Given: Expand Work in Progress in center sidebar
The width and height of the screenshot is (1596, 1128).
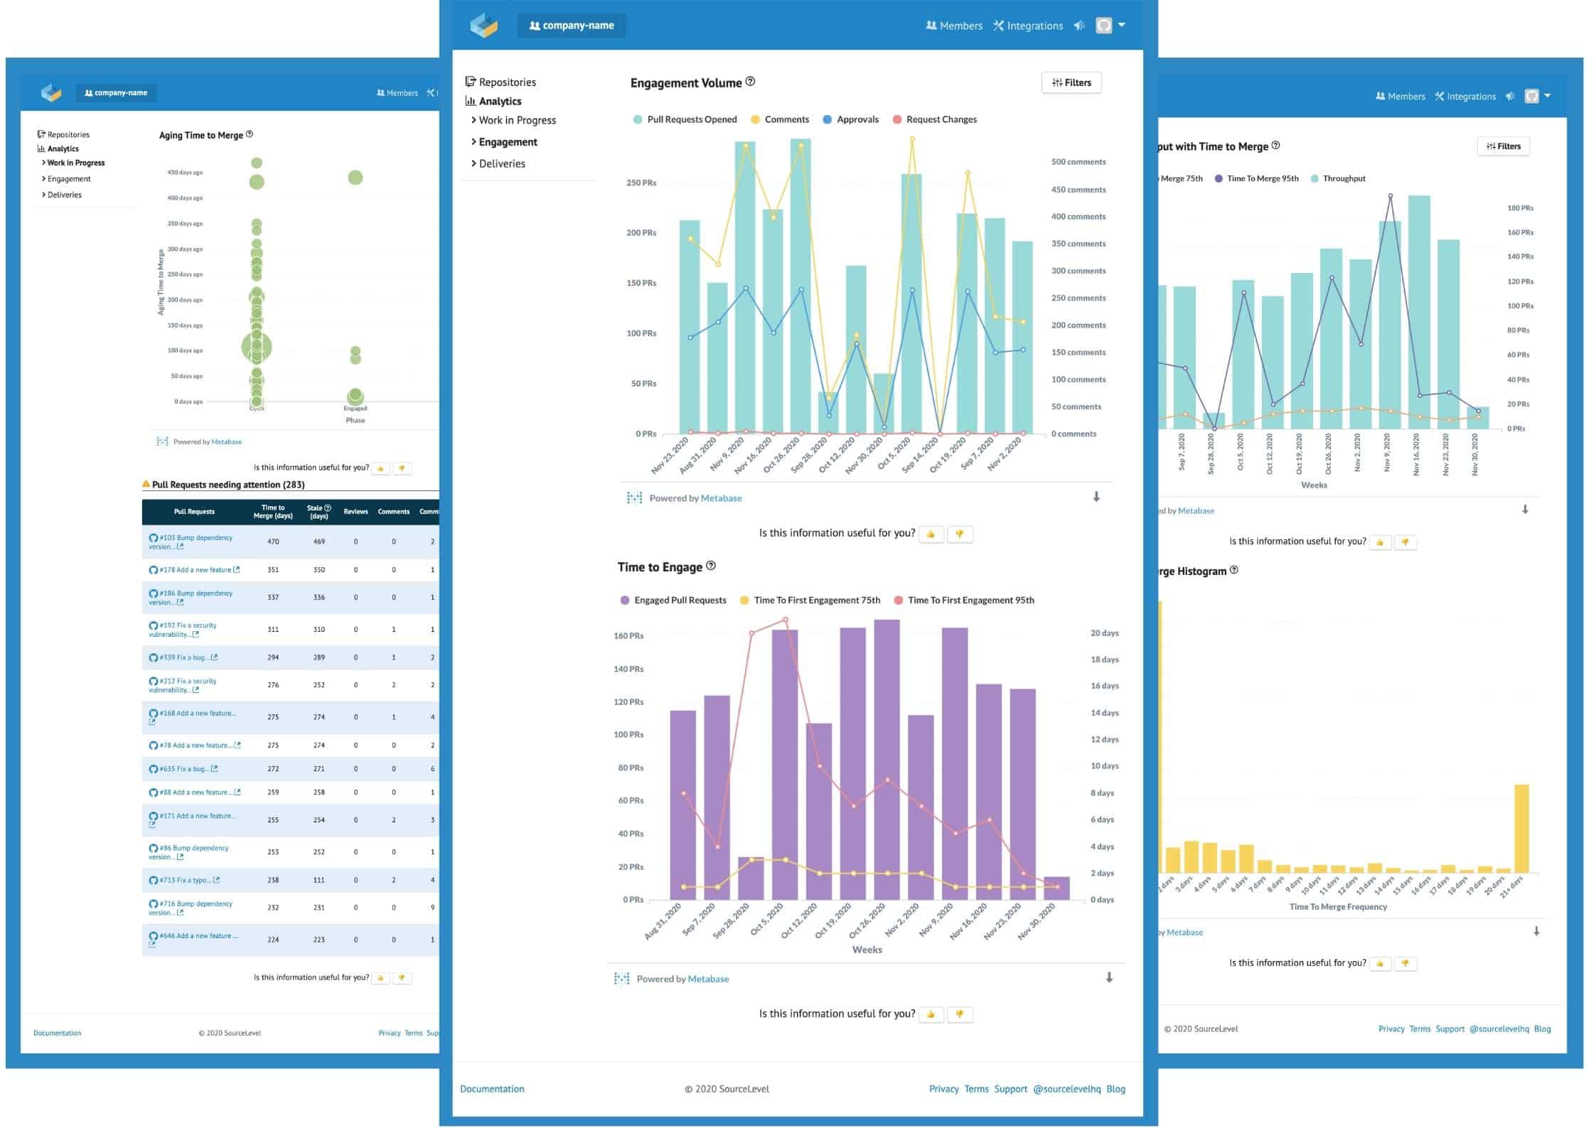Looking at the screenshot, I should coord(513,120).
